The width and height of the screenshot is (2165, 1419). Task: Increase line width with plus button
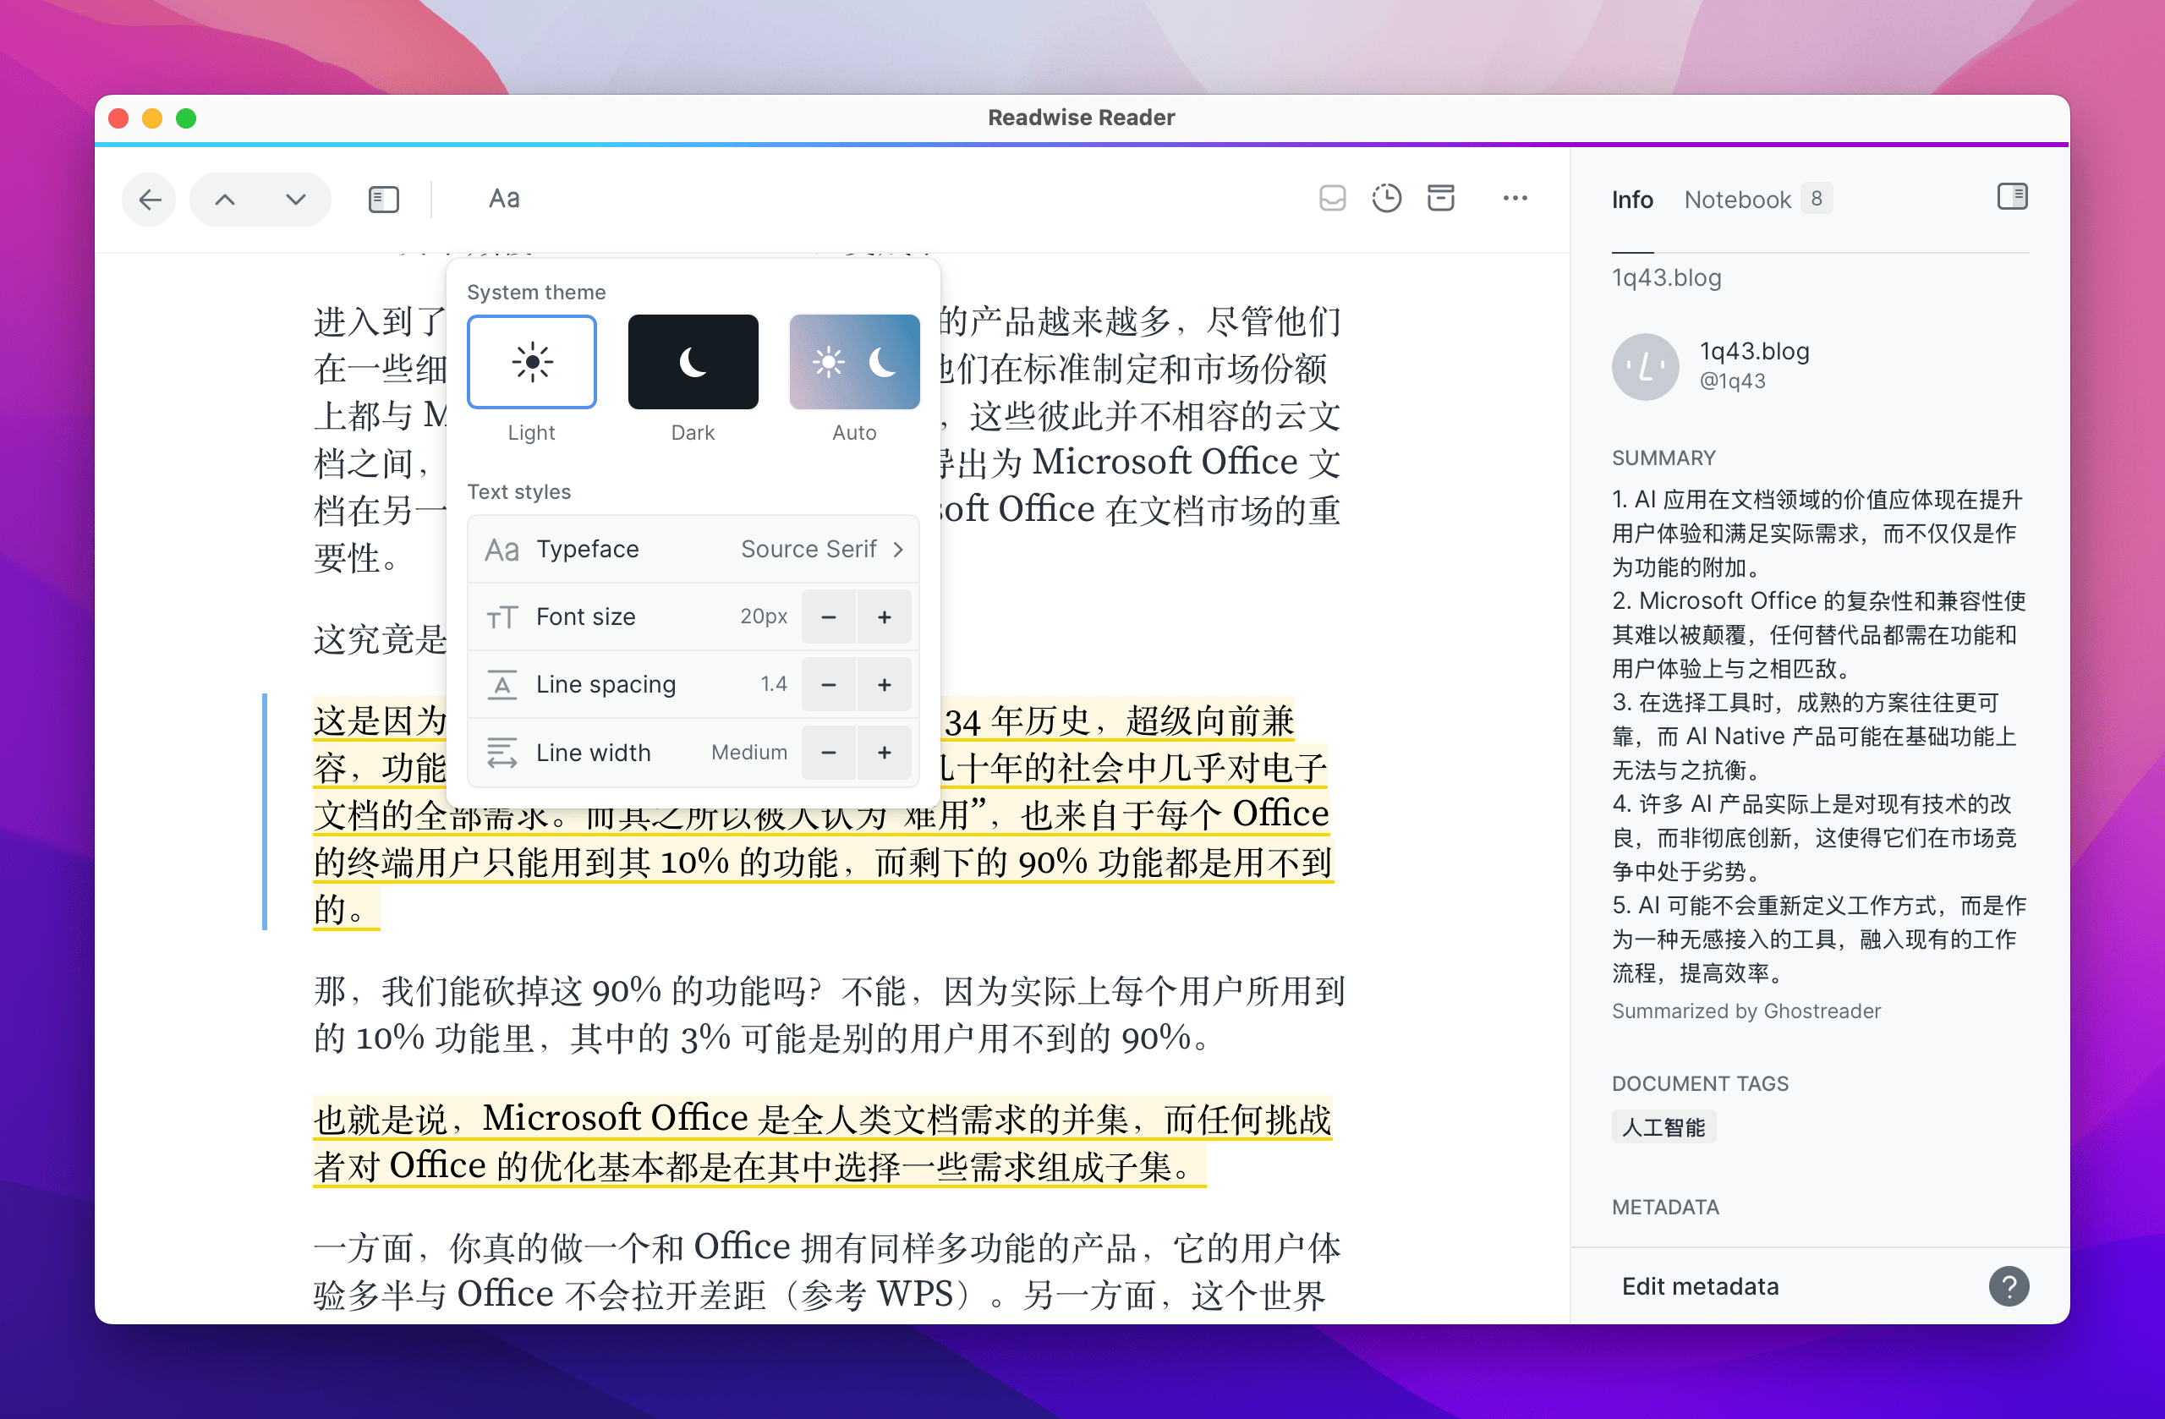point(885,753)
